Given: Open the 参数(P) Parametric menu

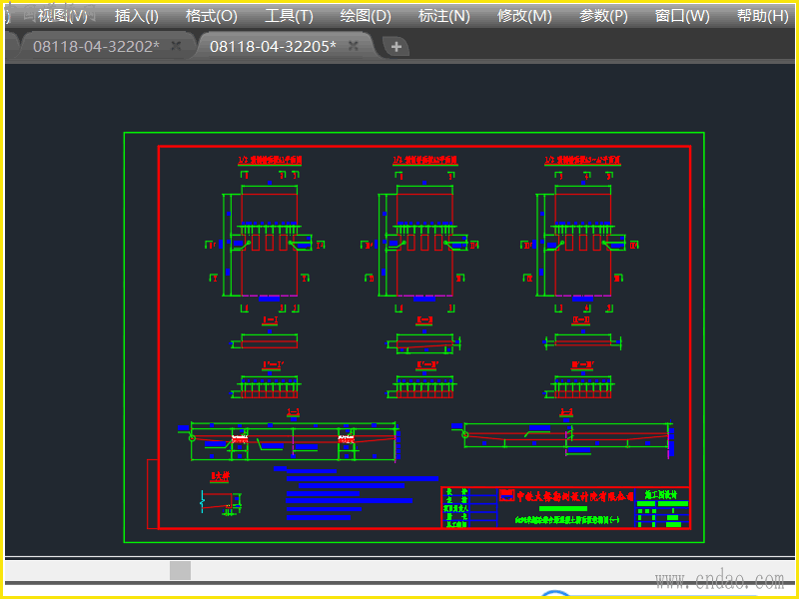Looking at the screenshot, I should click(x=604, y=16).
